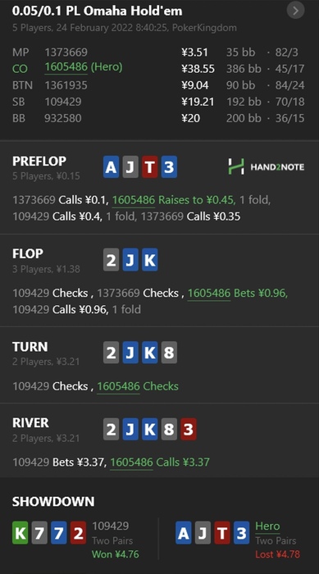Select SB player 109429 row
319x574 pixels.
click(x=158, y=102)
